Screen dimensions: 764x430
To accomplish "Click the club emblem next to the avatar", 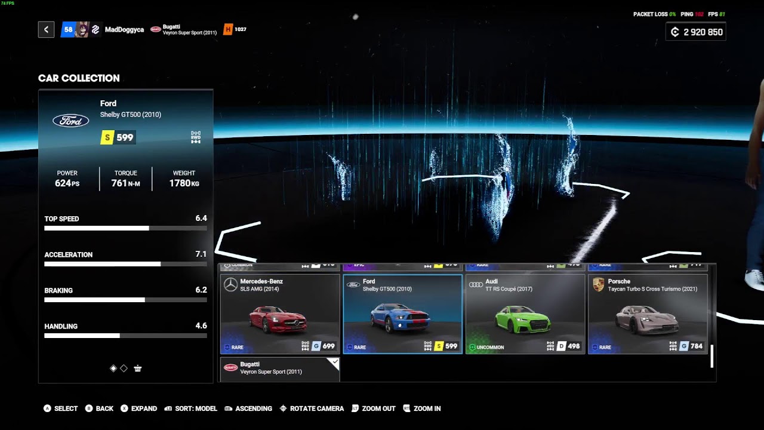I will (x=95, y=29).
